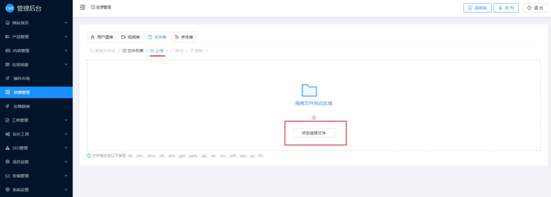
Task: Switch to the 视频库 tab
Action: coord(130,37)
